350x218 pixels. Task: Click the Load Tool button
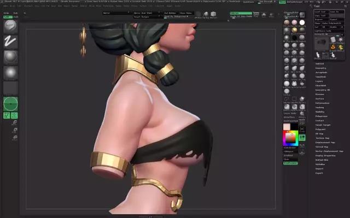(x=321, y=12)
